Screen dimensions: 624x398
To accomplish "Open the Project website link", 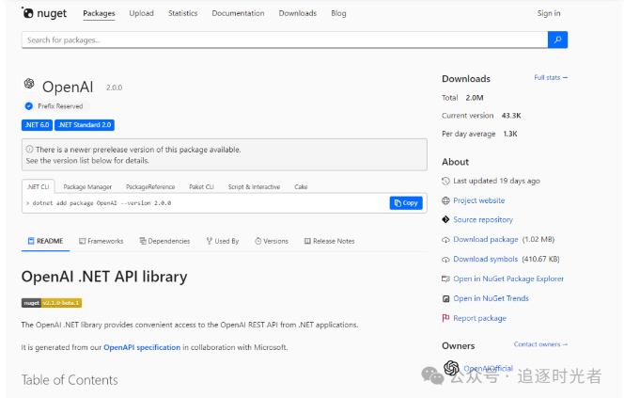I will pos(479,200).
